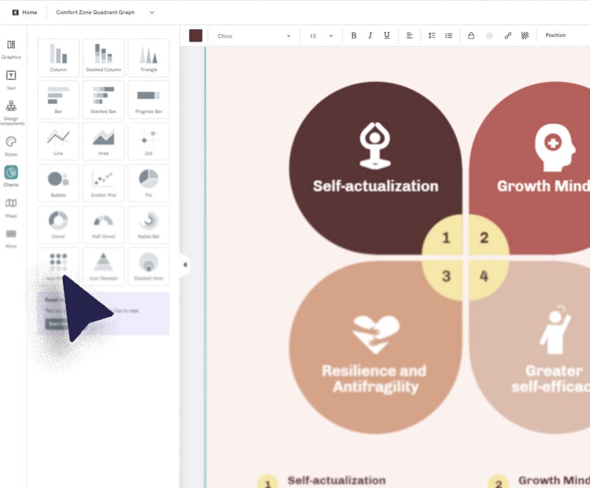Image resolution: width=590 pixels, height=488 pixels.
Task: Insert a Bubble chart
Action: point(58,183)
